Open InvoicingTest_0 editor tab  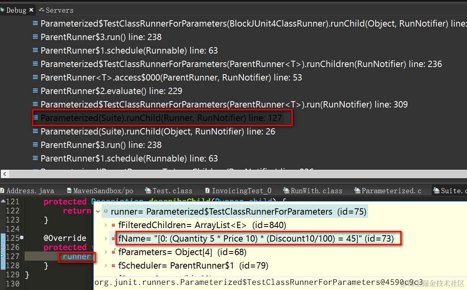pos(238,191)
